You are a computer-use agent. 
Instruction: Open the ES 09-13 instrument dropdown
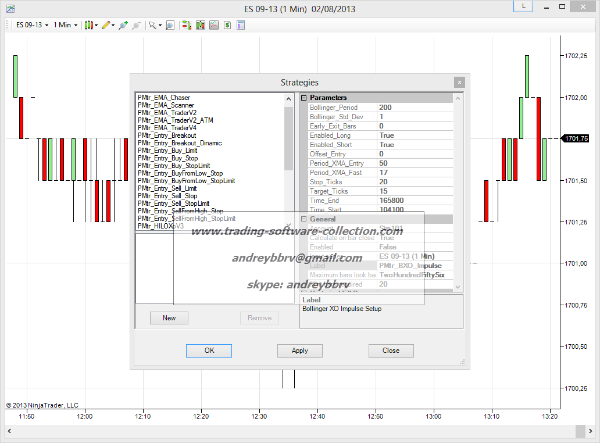coord(32,25)
